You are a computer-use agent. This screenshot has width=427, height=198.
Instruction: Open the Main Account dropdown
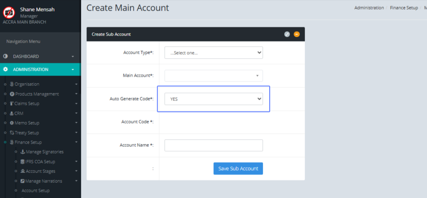click(x=213, y=76)
